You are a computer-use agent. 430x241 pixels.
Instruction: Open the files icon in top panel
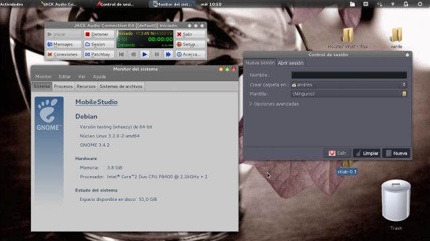[x=352, y=4]
